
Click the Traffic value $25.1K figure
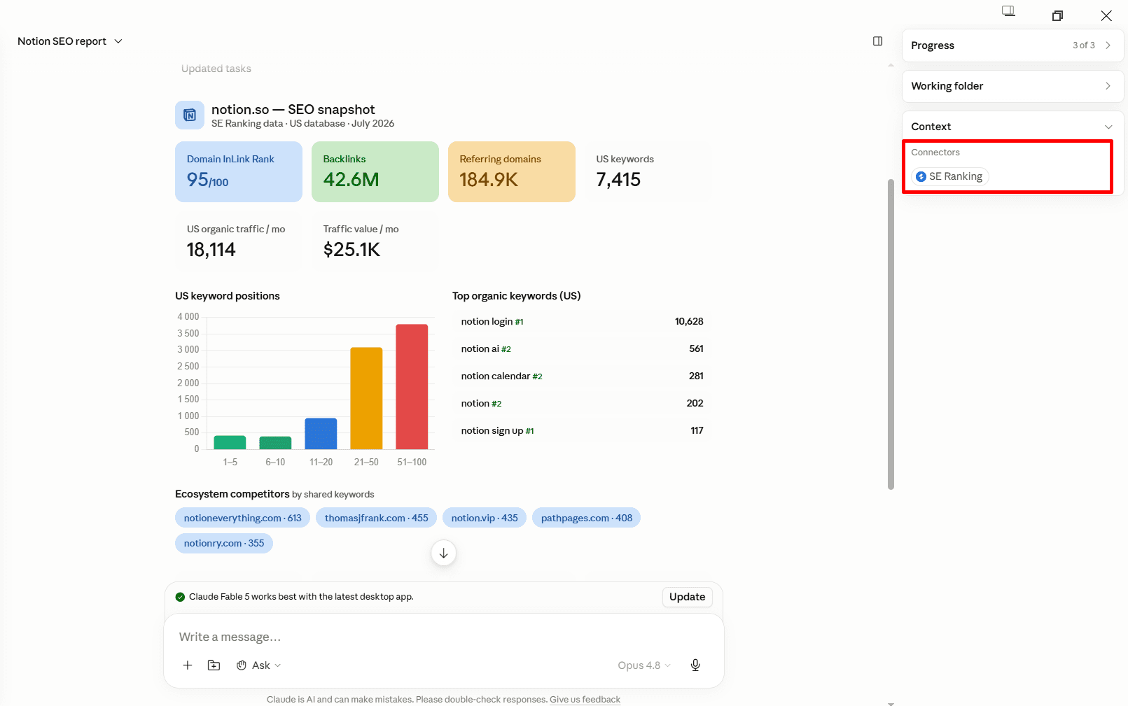tap(351, 250)
